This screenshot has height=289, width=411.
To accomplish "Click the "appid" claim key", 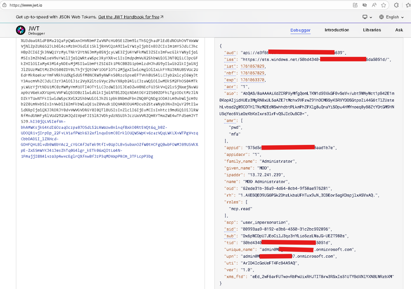I will 232,148.
